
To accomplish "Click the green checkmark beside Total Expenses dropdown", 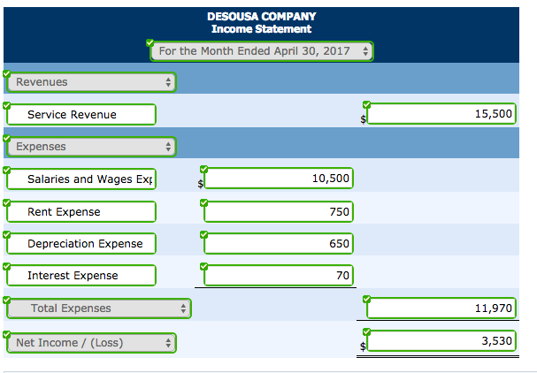I will [x=6, y=301].
